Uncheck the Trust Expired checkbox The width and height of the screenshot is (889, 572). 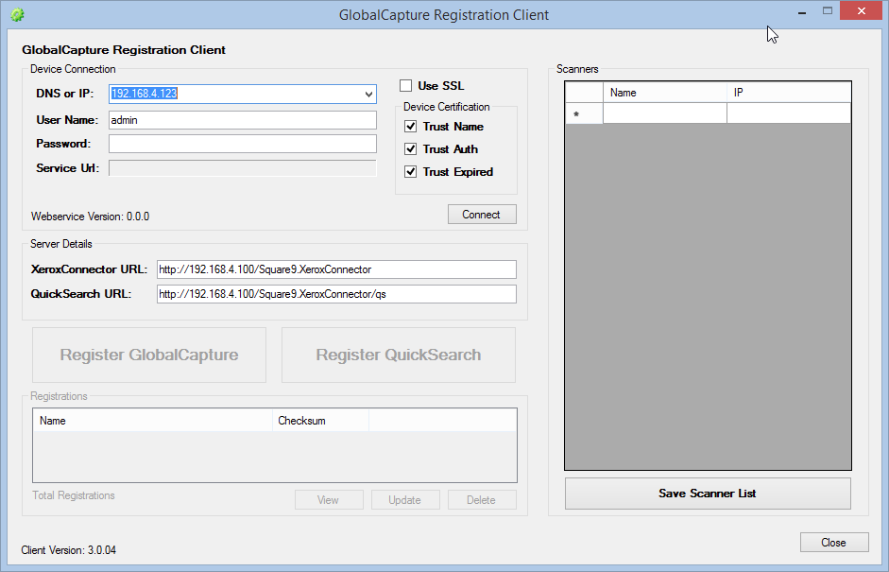[410, 172]
